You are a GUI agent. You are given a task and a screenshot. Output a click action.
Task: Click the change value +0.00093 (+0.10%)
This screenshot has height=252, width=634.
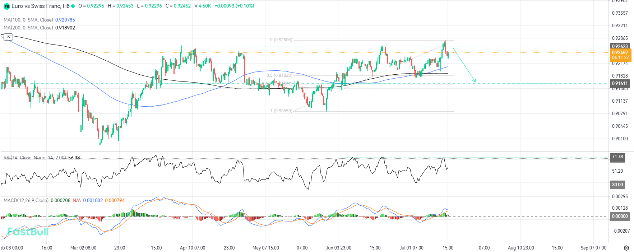tap(234, 6)
